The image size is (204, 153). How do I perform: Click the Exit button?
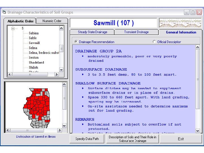(181, 139)
